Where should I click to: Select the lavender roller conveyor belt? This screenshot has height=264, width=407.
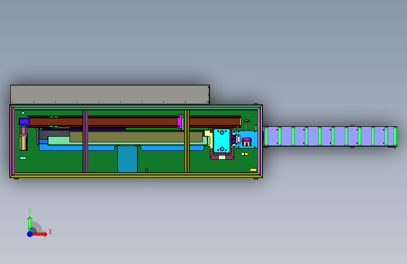tap(330, 136)
